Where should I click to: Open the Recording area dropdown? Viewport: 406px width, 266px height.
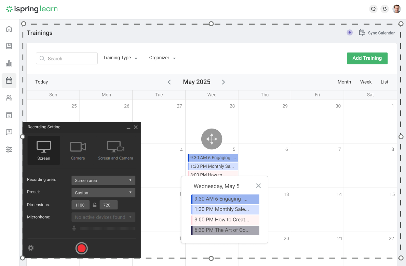[103, 180]
